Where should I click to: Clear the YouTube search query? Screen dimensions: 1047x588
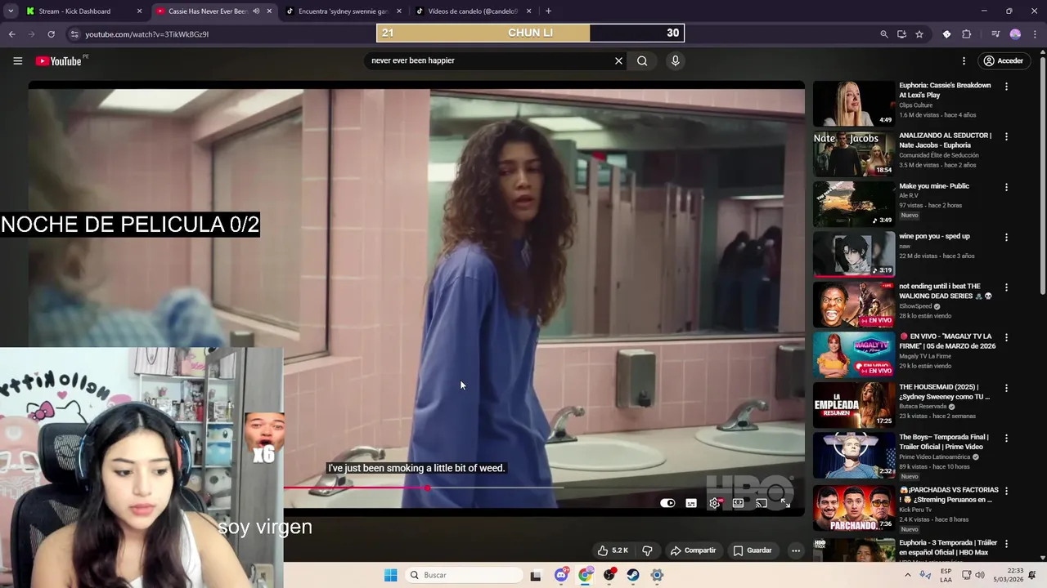[x=618, y=60]
